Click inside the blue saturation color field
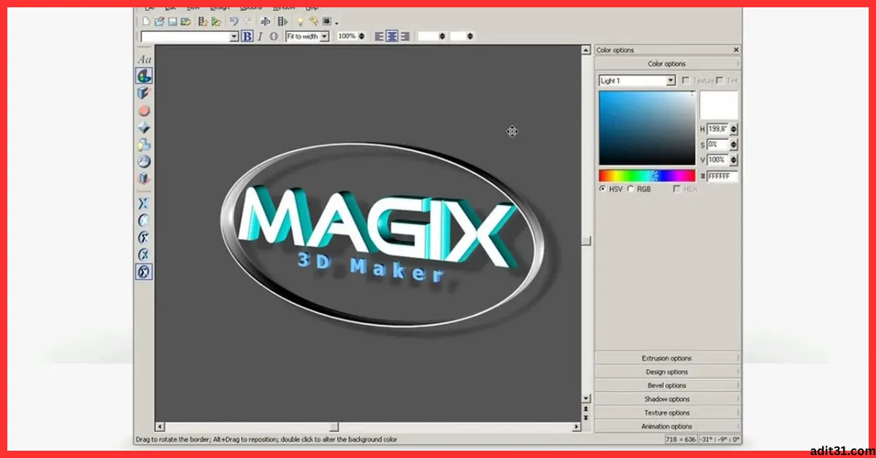This screenshot has width=876, height=458. (x=648, y=128)
